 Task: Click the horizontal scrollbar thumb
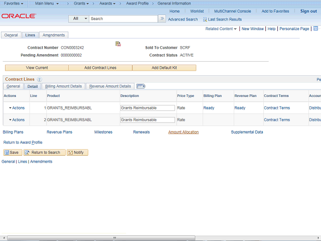pyautogui.click(x=101, y=237)
